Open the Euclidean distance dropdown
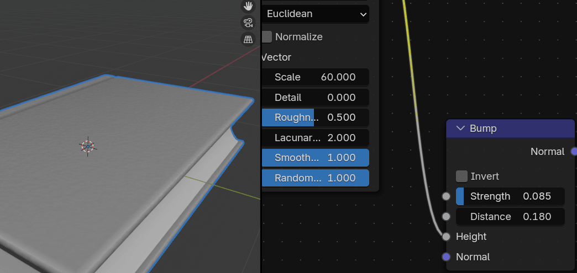The image size is (577, 273). coord(315,14)
